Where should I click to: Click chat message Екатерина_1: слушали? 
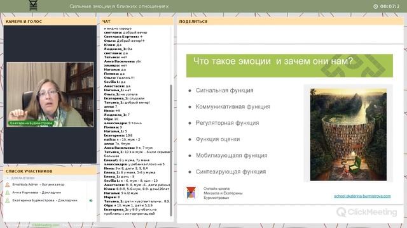point(124,99)
